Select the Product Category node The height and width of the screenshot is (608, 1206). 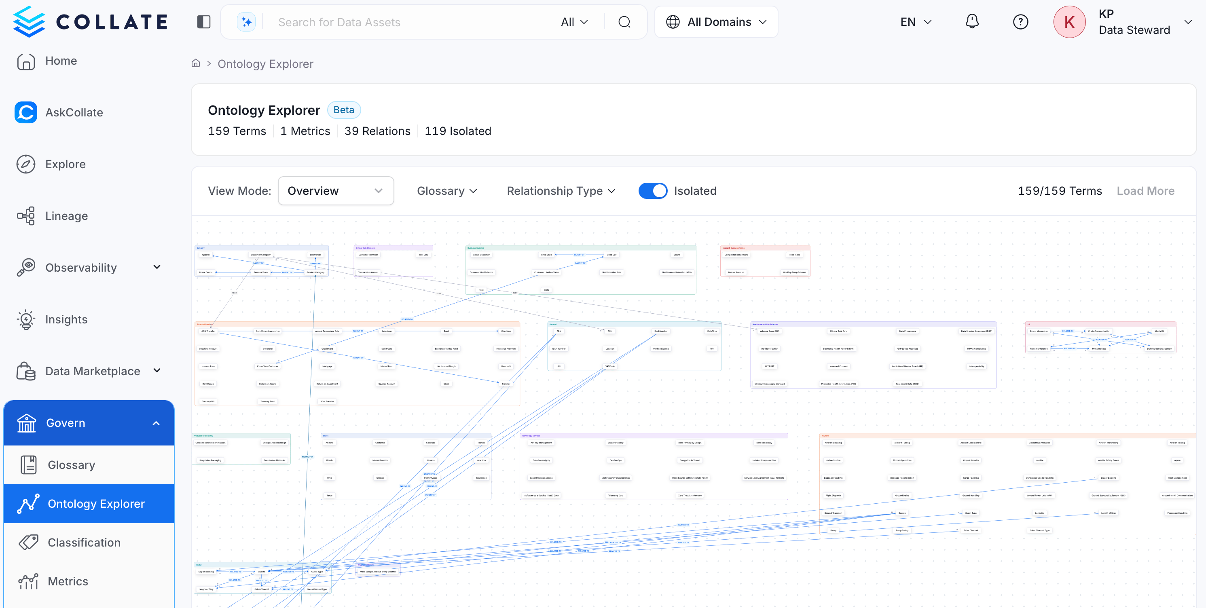coord(315,272)
